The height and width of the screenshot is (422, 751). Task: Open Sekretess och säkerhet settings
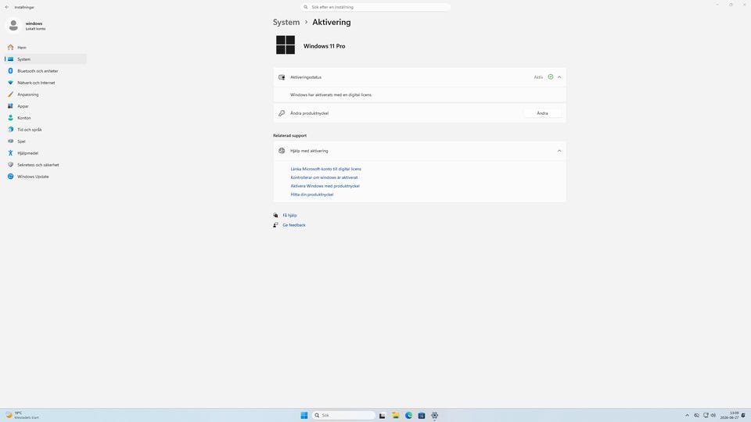pyautogui.click(x=38, y=165)
